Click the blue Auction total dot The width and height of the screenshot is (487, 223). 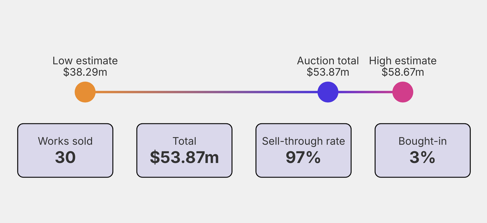(x=328, y=92)
